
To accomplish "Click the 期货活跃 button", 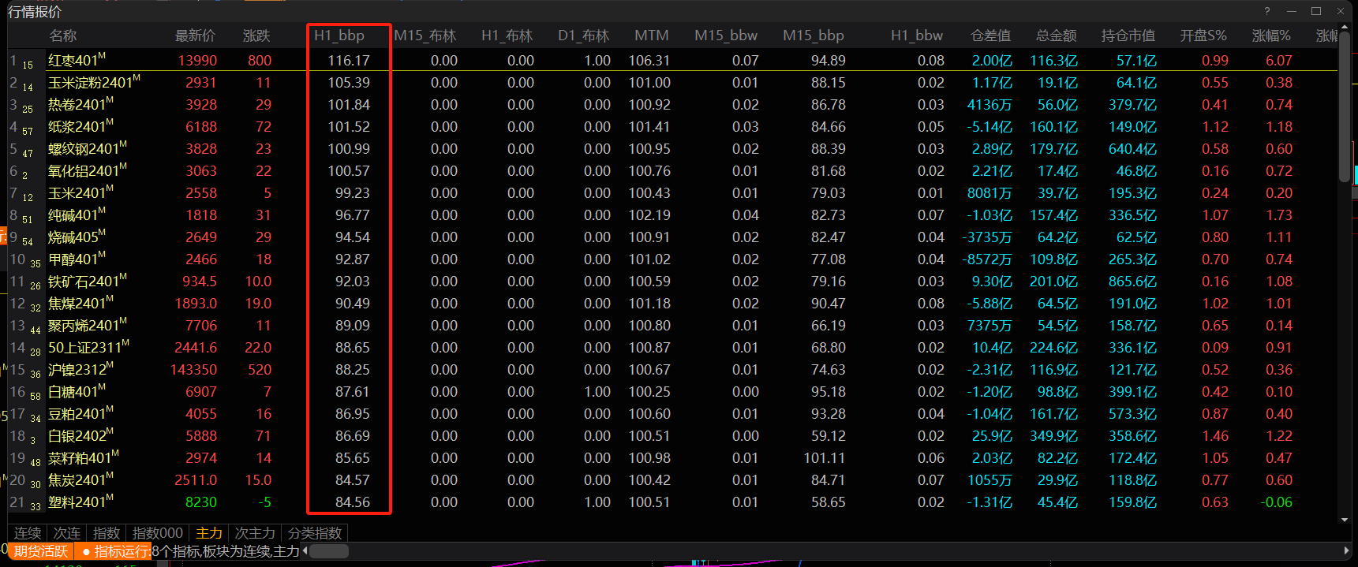I will click(x=41, y=551).
